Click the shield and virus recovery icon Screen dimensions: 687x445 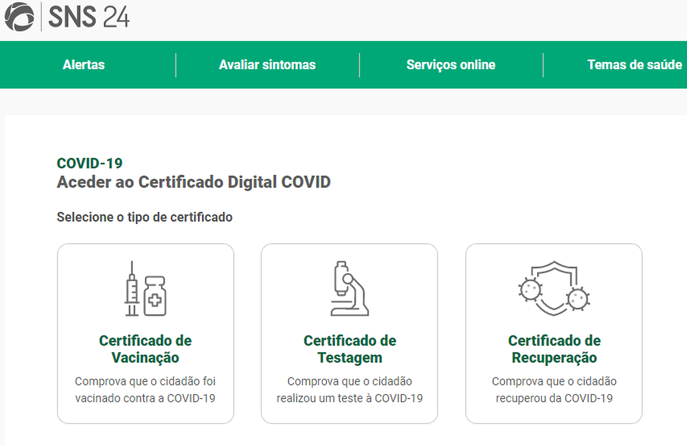tap(554, 289)
